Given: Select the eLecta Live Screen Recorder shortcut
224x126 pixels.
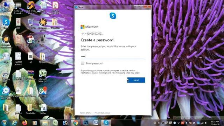Looking at the screenshot, I should pyautogui.click(x=18, y=8).
